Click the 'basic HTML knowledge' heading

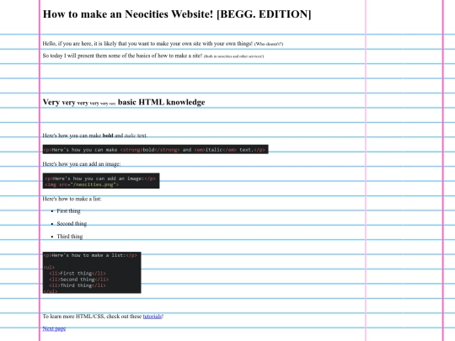tap(124, 102)
